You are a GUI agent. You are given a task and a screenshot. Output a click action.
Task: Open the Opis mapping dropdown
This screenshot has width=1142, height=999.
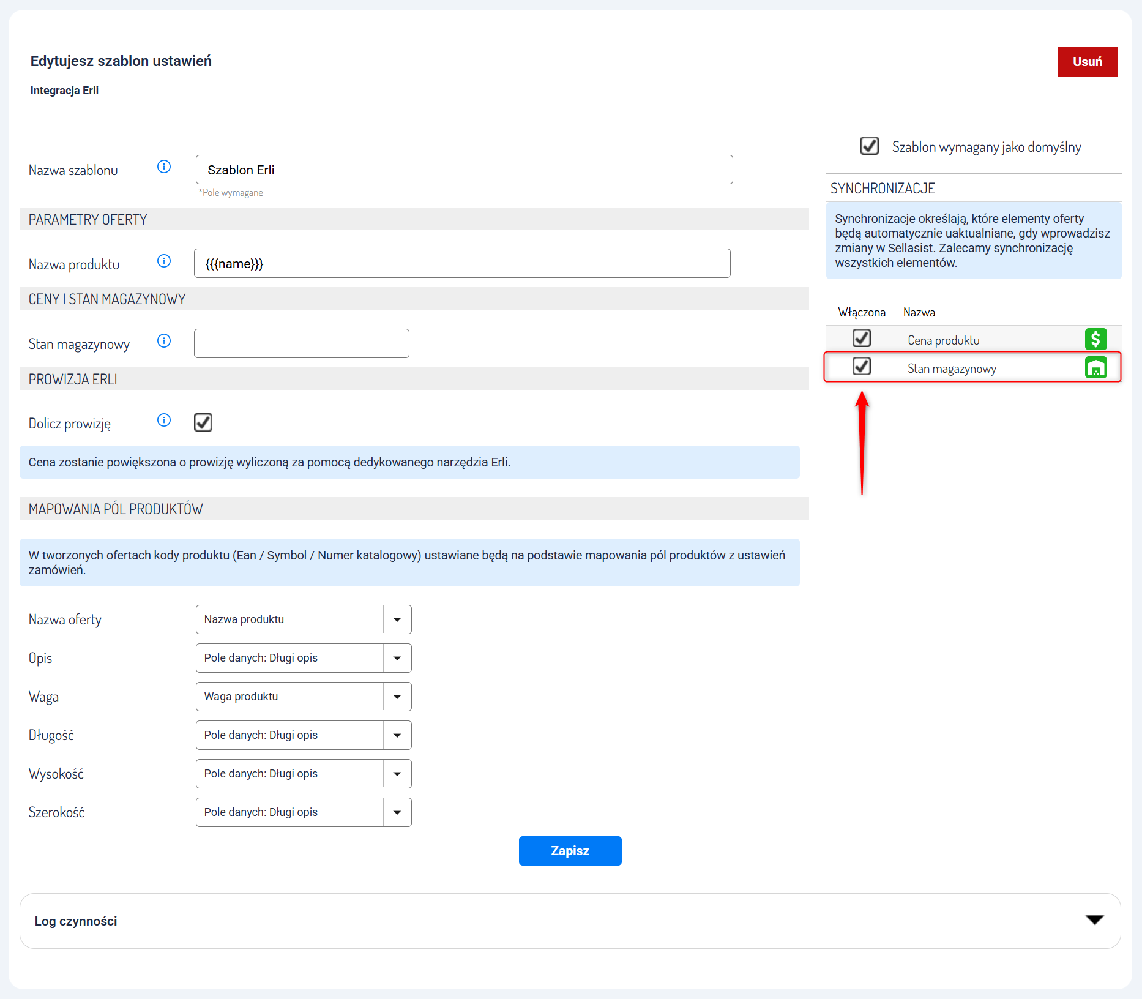coord(304,658)
